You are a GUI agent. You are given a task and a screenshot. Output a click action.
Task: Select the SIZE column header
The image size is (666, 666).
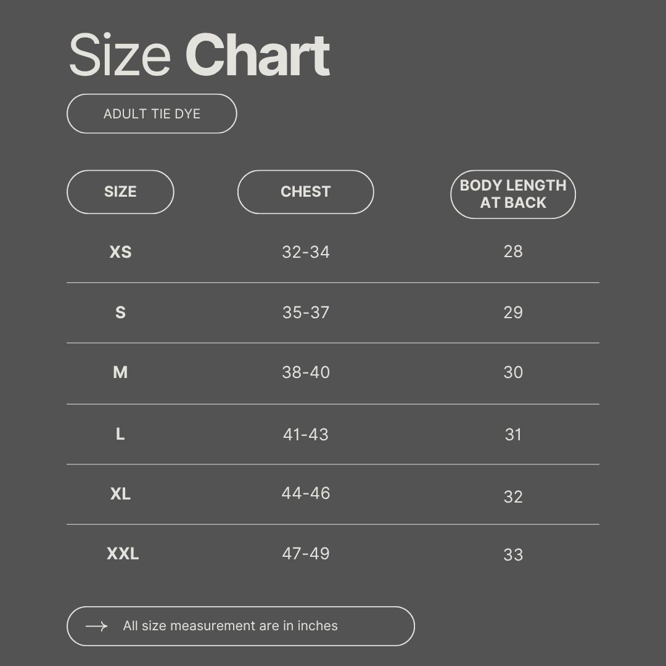click(x=120, y=192)
